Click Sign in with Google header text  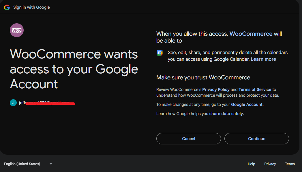pos(32,7)
